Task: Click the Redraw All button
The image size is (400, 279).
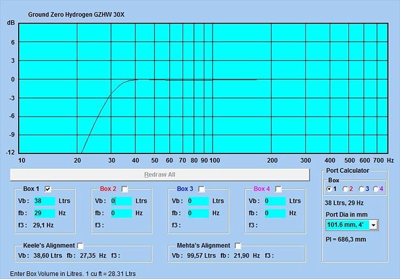Action: [x=160, y=174]
